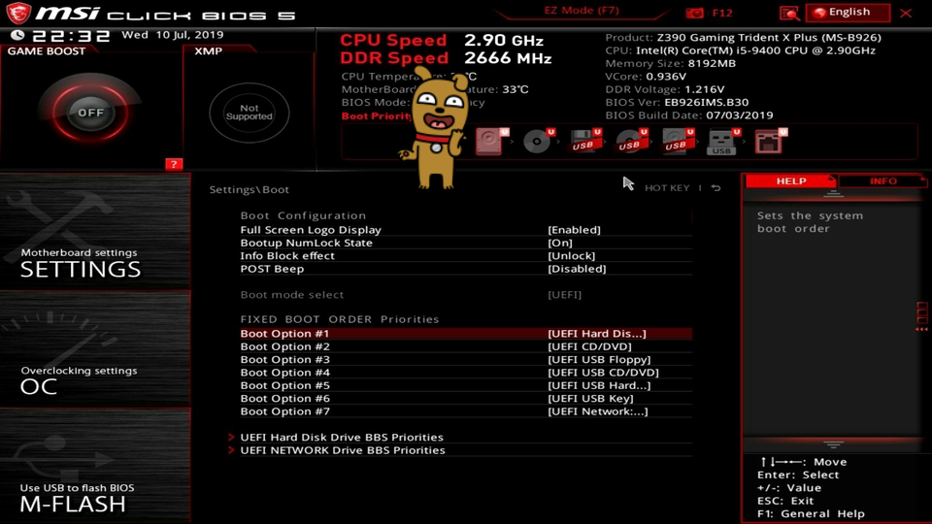Screen dimensions: 932x524
Task: Open the English language selector
Action: [848, 13]
